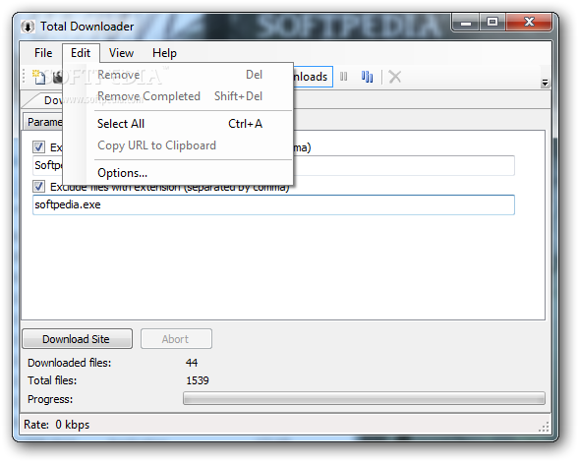
Task: Click the gray X remove toolbar icon
Action: point(395,77)
